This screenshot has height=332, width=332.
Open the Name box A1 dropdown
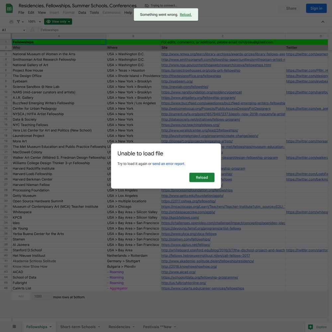(x=24, y=30)
